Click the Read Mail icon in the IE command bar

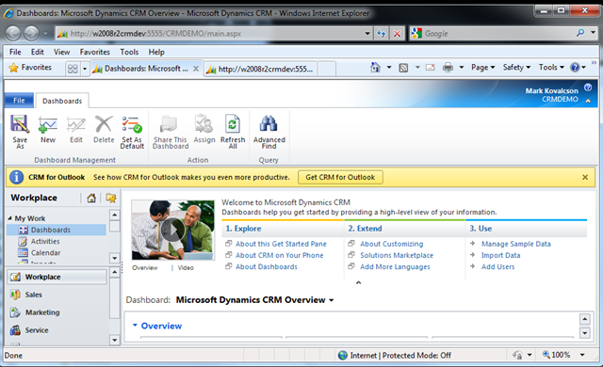(430, 68)
